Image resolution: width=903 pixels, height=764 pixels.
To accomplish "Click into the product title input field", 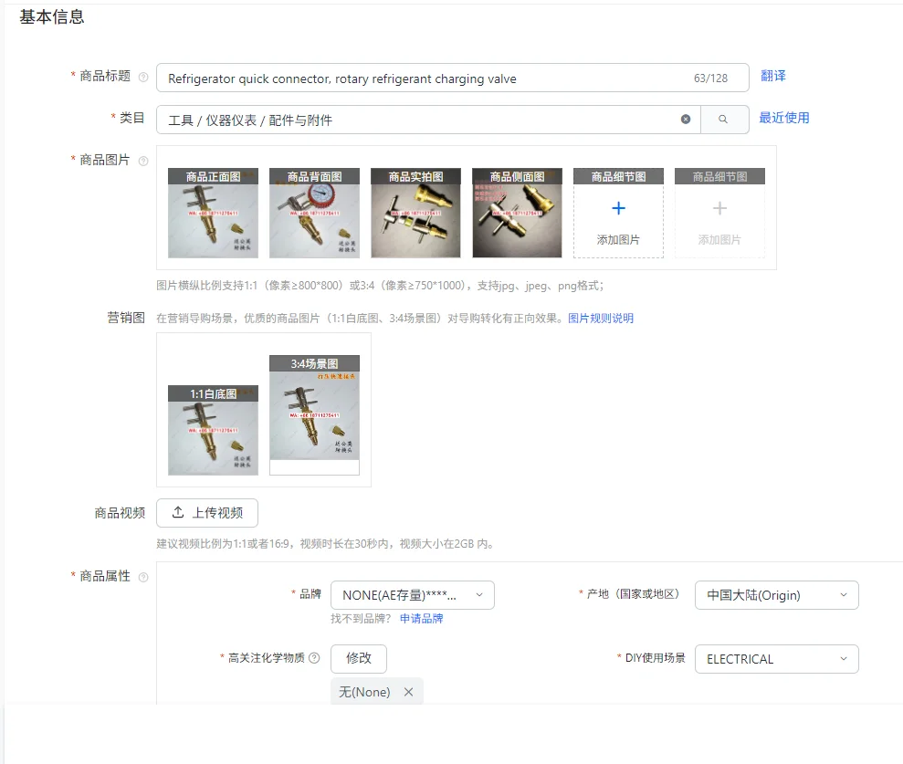I will tap(452, 78).
